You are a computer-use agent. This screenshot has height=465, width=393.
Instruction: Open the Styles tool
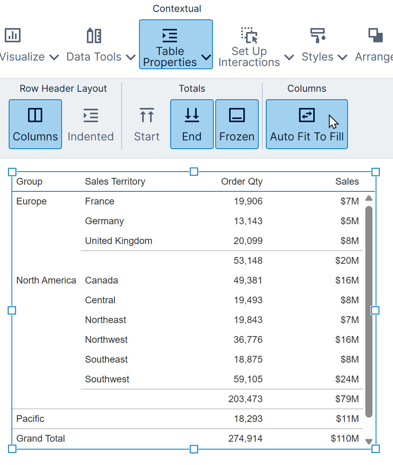[x=317, y=35]
